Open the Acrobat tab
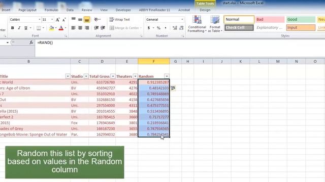Image resolution: width=325 pixels, height=182 pixels. (x=184, y=10)
